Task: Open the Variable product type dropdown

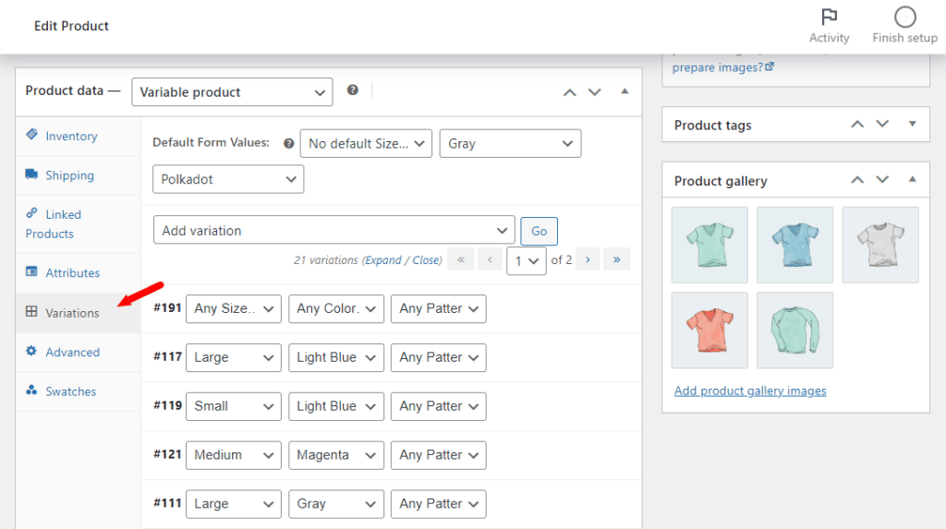Action: click(232, 92)
